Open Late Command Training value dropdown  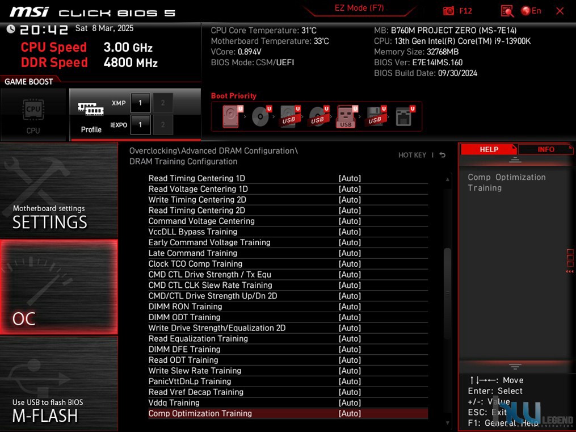click(350, 253)
